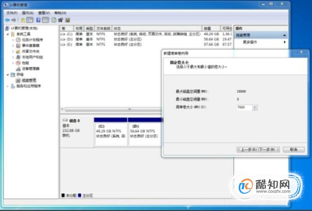Image resolution: width=312 pixels, height=211 pixels.
Task: Click the red 性能 icon in tree
Action: pos(18,63)
